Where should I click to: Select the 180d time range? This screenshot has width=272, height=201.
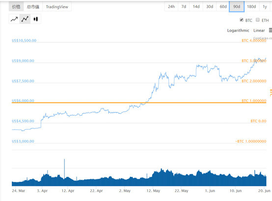coord(251,6)
